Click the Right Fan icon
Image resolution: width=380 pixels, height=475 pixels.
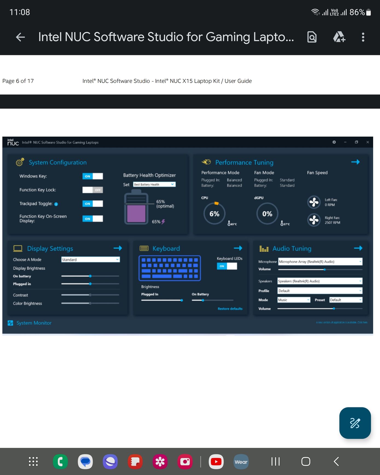point(314,220)
